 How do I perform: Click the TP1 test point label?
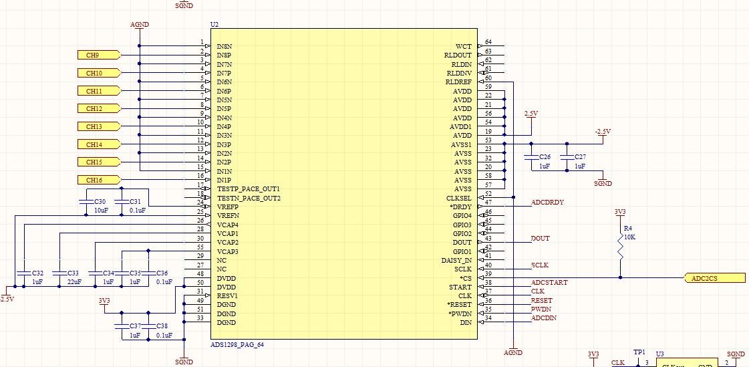pyautogui.click(x=639, y=352)
